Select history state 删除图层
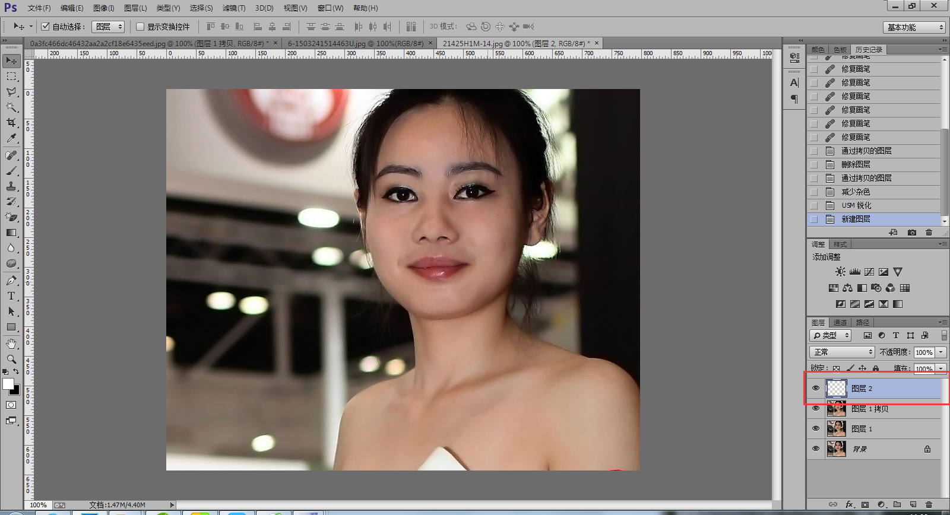This screenshot has width=950, height=515. click(874, 164)
